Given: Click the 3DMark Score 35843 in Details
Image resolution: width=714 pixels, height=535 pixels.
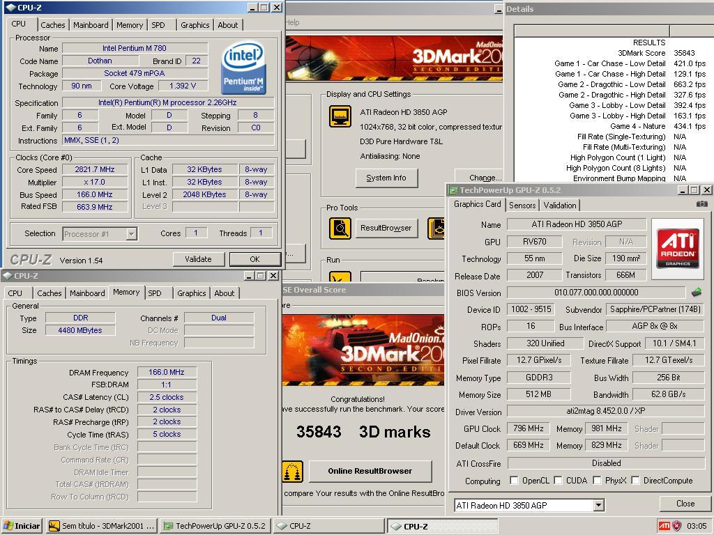Looking at the screenshot, I should tap(684, 53).
